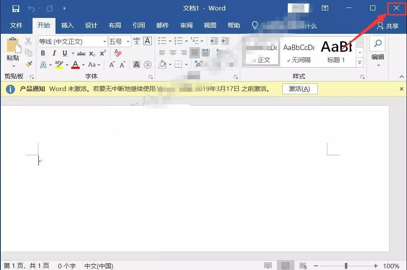Click the Numbering list icon

[178, 41]
